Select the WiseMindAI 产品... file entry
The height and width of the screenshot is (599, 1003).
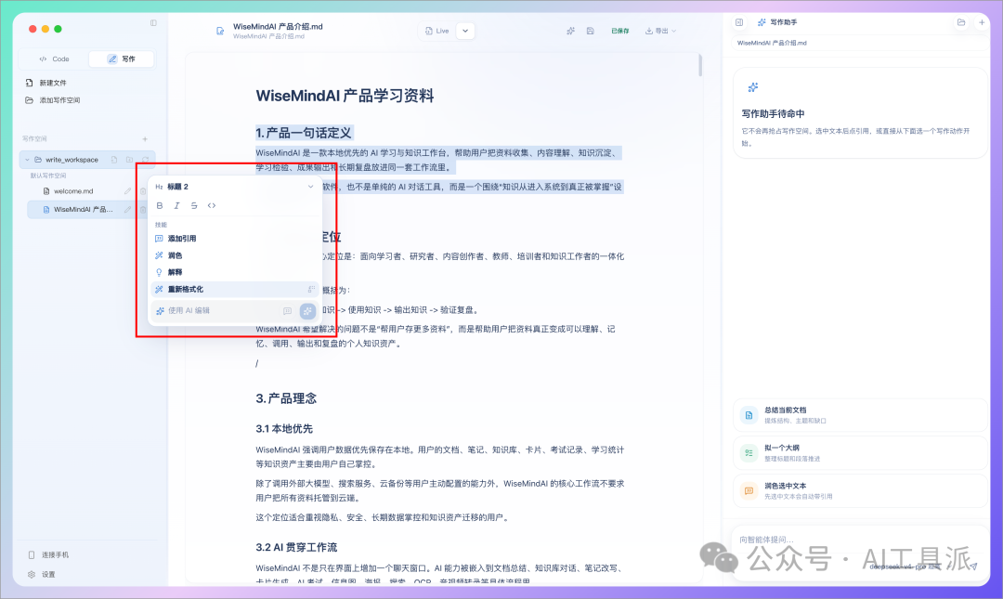pos(82,209)
